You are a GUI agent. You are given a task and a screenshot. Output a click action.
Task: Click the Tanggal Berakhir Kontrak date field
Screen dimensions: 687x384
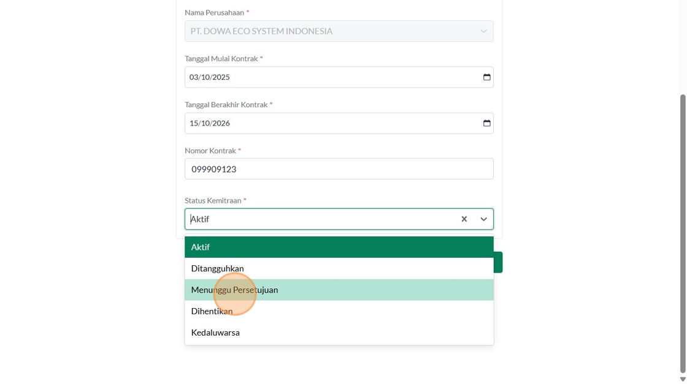tap(331, 123)
